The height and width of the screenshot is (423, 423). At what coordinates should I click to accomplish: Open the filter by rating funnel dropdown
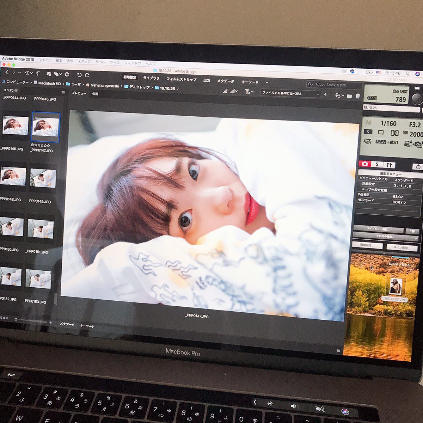pyautogui.click(x=249, y=92)
